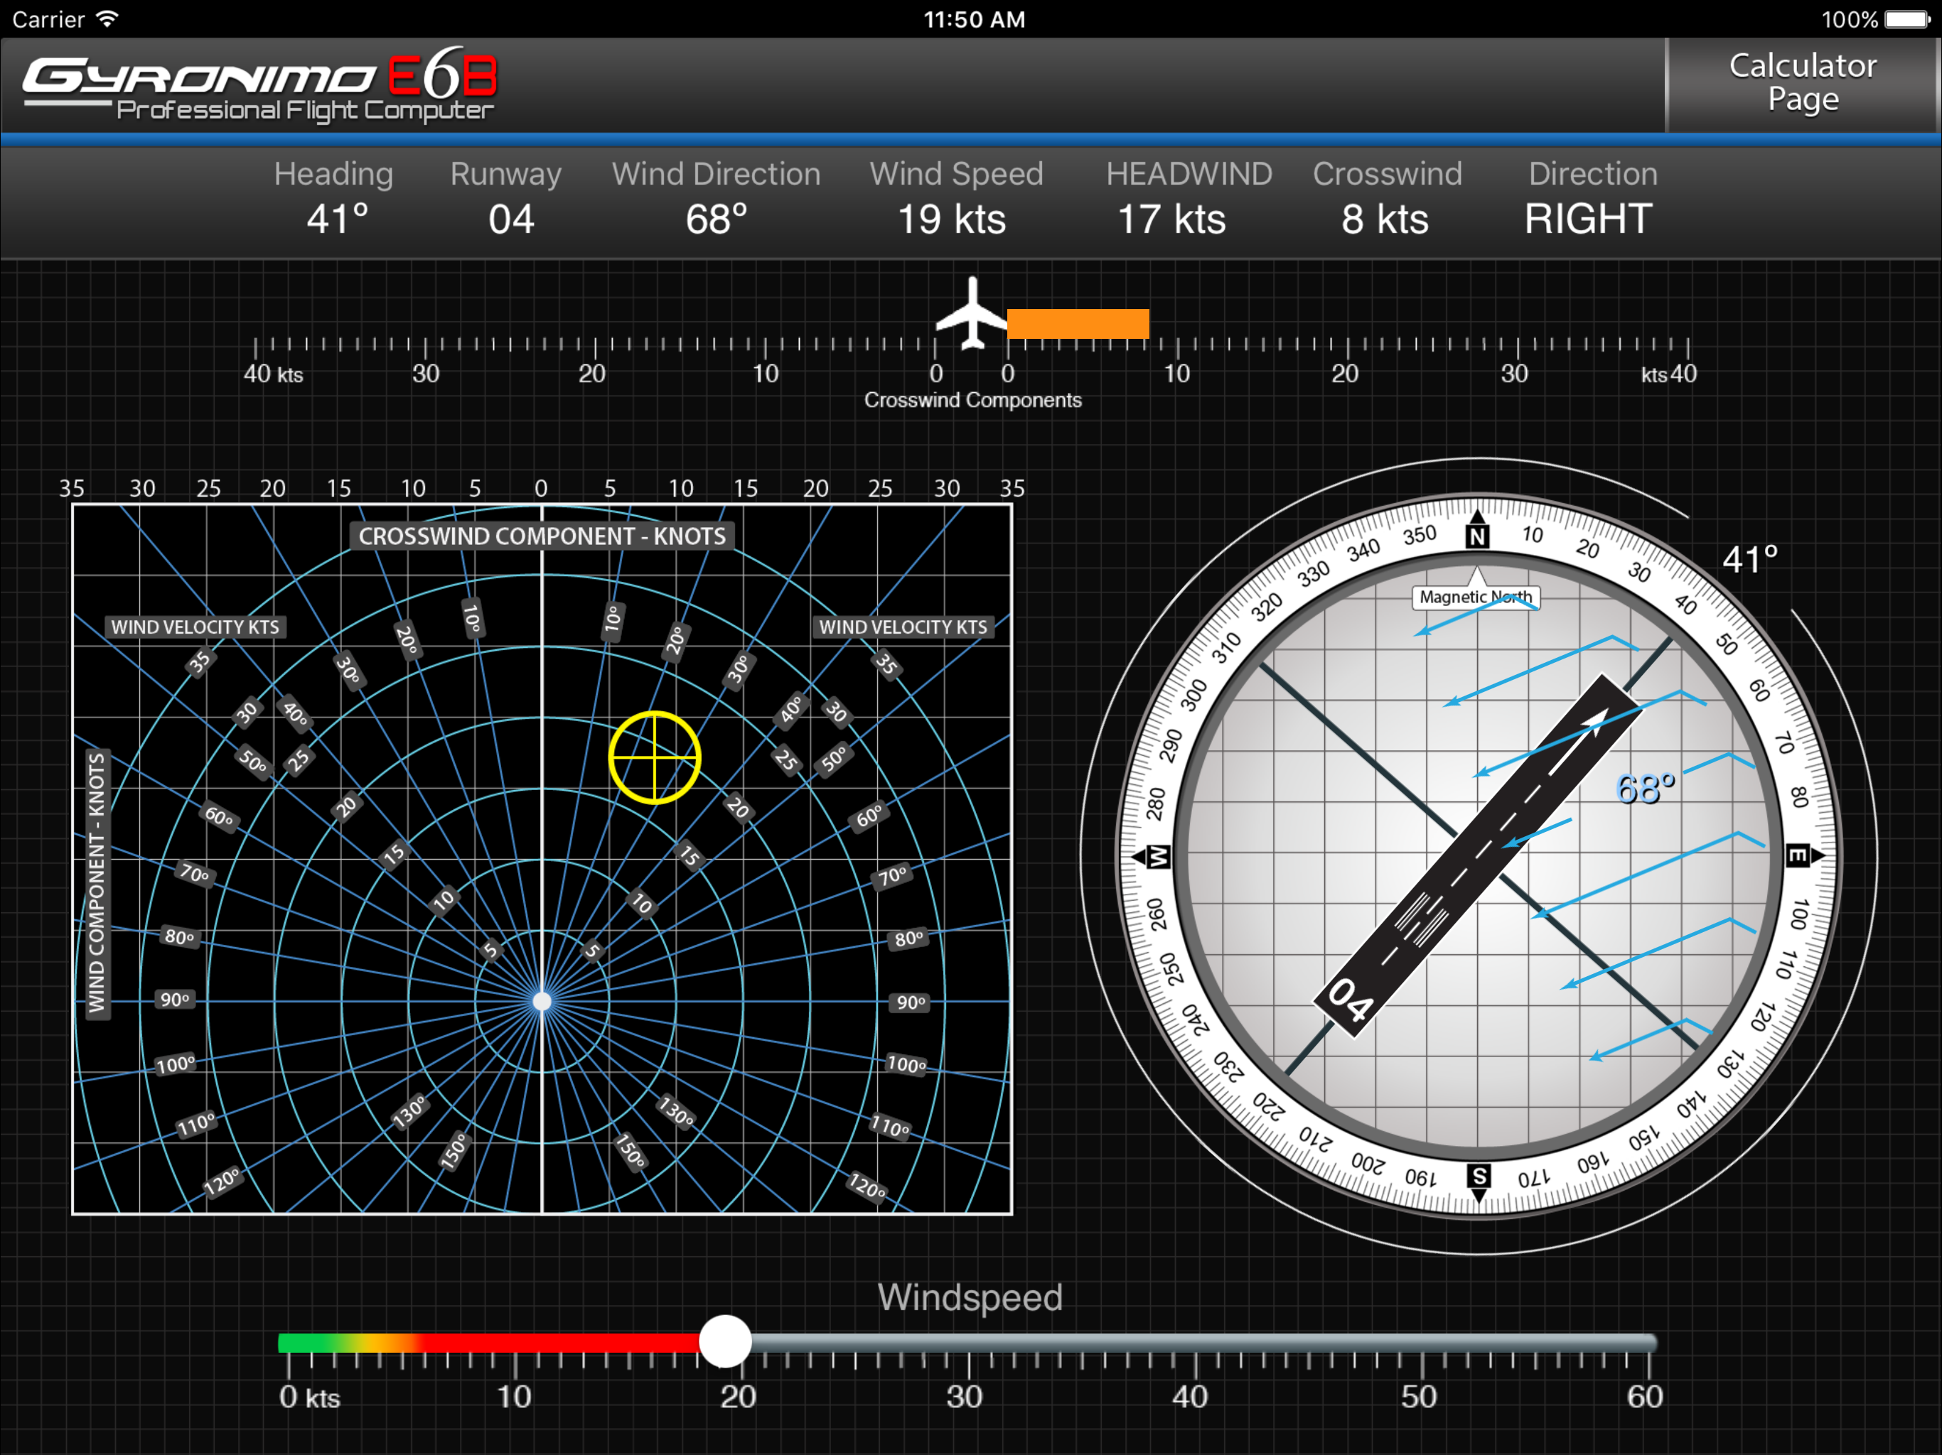The height and width of the screenshot is (1455, 1942).
Task: Tap the N marker on compass
Action: tap(1478, 535)
